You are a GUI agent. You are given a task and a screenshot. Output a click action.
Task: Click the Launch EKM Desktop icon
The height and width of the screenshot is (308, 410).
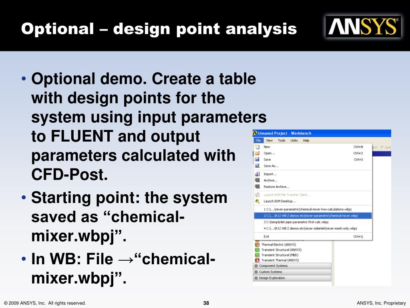pos(257,201)
